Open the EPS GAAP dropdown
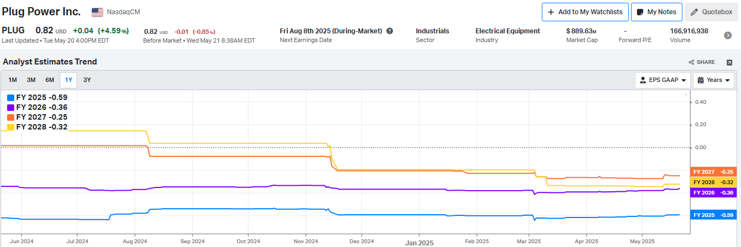The height and width of the screenshot is (247, 741). tap(663, 80)
